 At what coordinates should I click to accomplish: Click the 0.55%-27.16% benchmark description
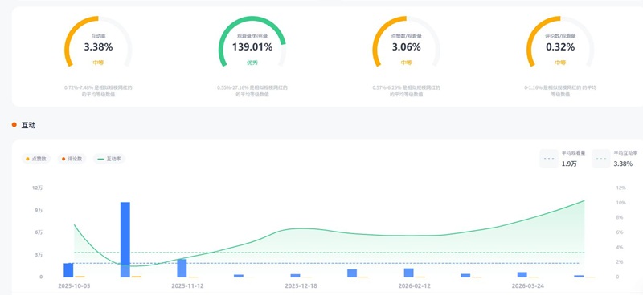coord(252,91)
